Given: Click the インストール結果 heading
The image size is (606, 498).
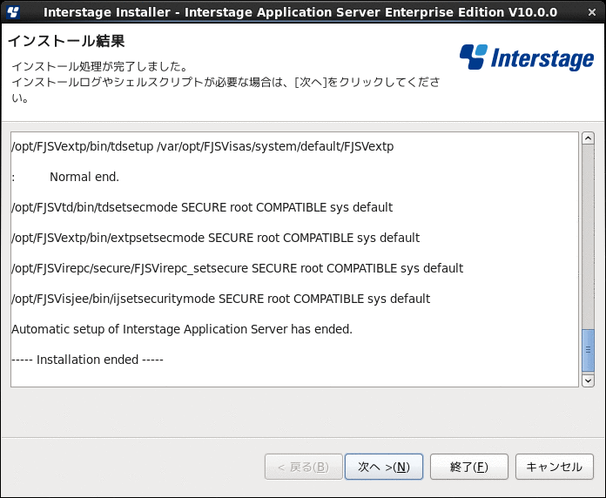Looking at the screenshot, I should pyautogui.click(x=66, y=41).
